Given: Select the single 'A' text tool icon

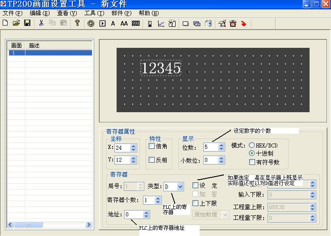Looking at the screenshot, I should coord(113,24).
